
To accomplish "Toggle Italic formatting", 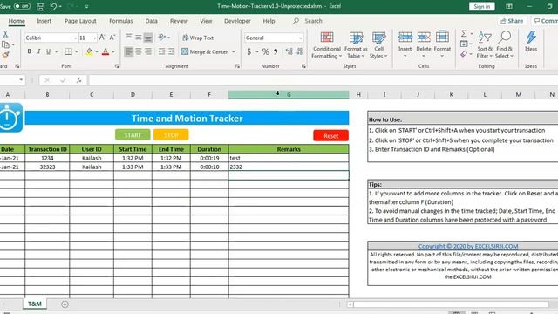I will point(38,51).
